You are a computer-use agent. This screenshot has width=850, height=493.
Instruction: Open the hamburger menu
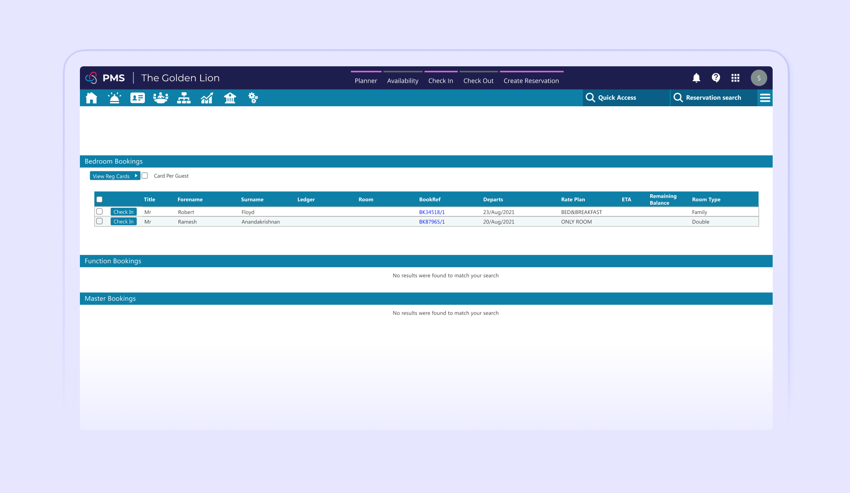point(765,98)
